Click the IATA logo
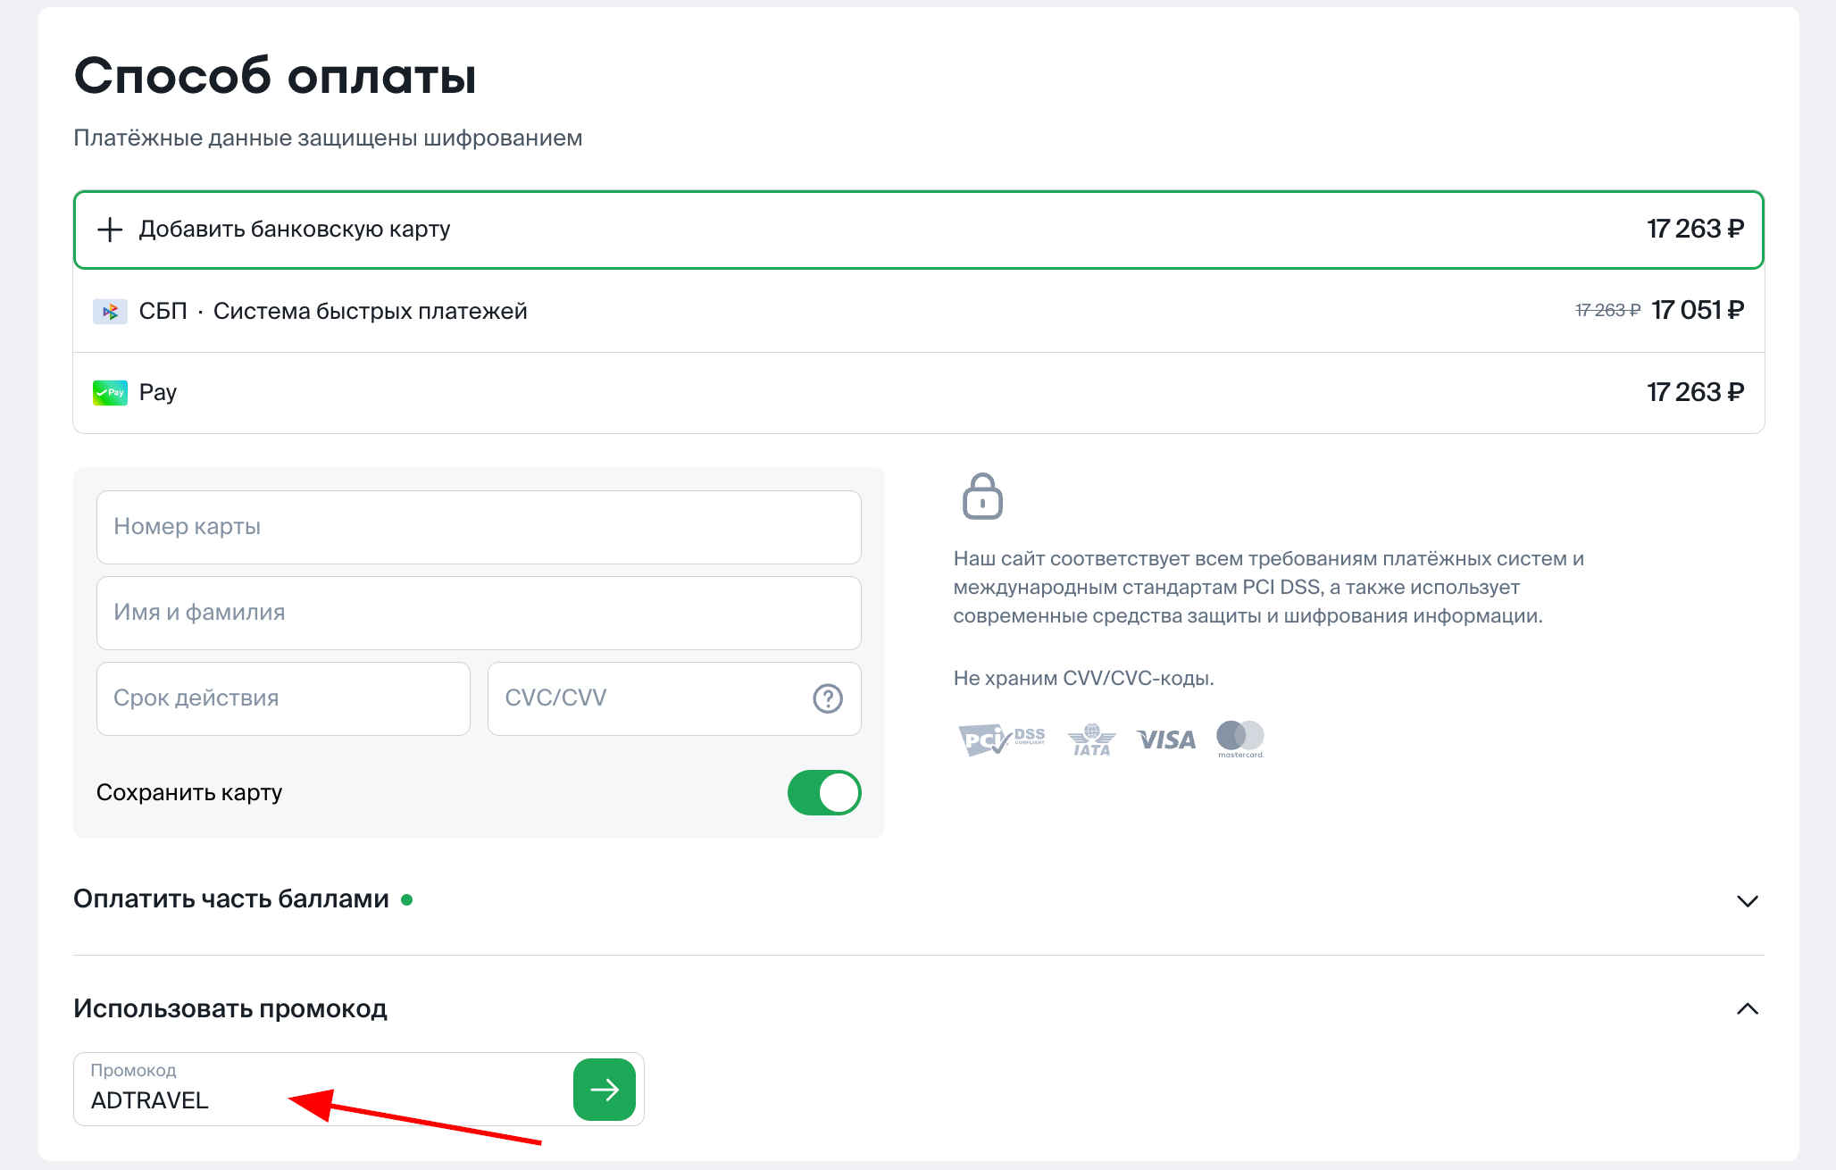The width and height of the screenshot is (1836, 1170). tap(1091, 740)
